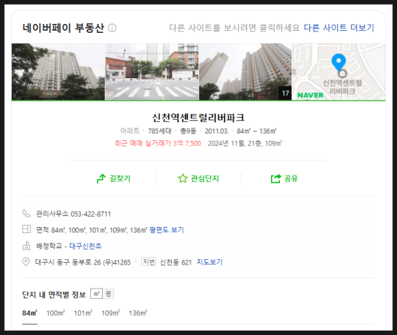Image resolution: width=397 pixels, height=335 pixels.
Task: Select the 109㎡ area tab
Action: point(110,313)
